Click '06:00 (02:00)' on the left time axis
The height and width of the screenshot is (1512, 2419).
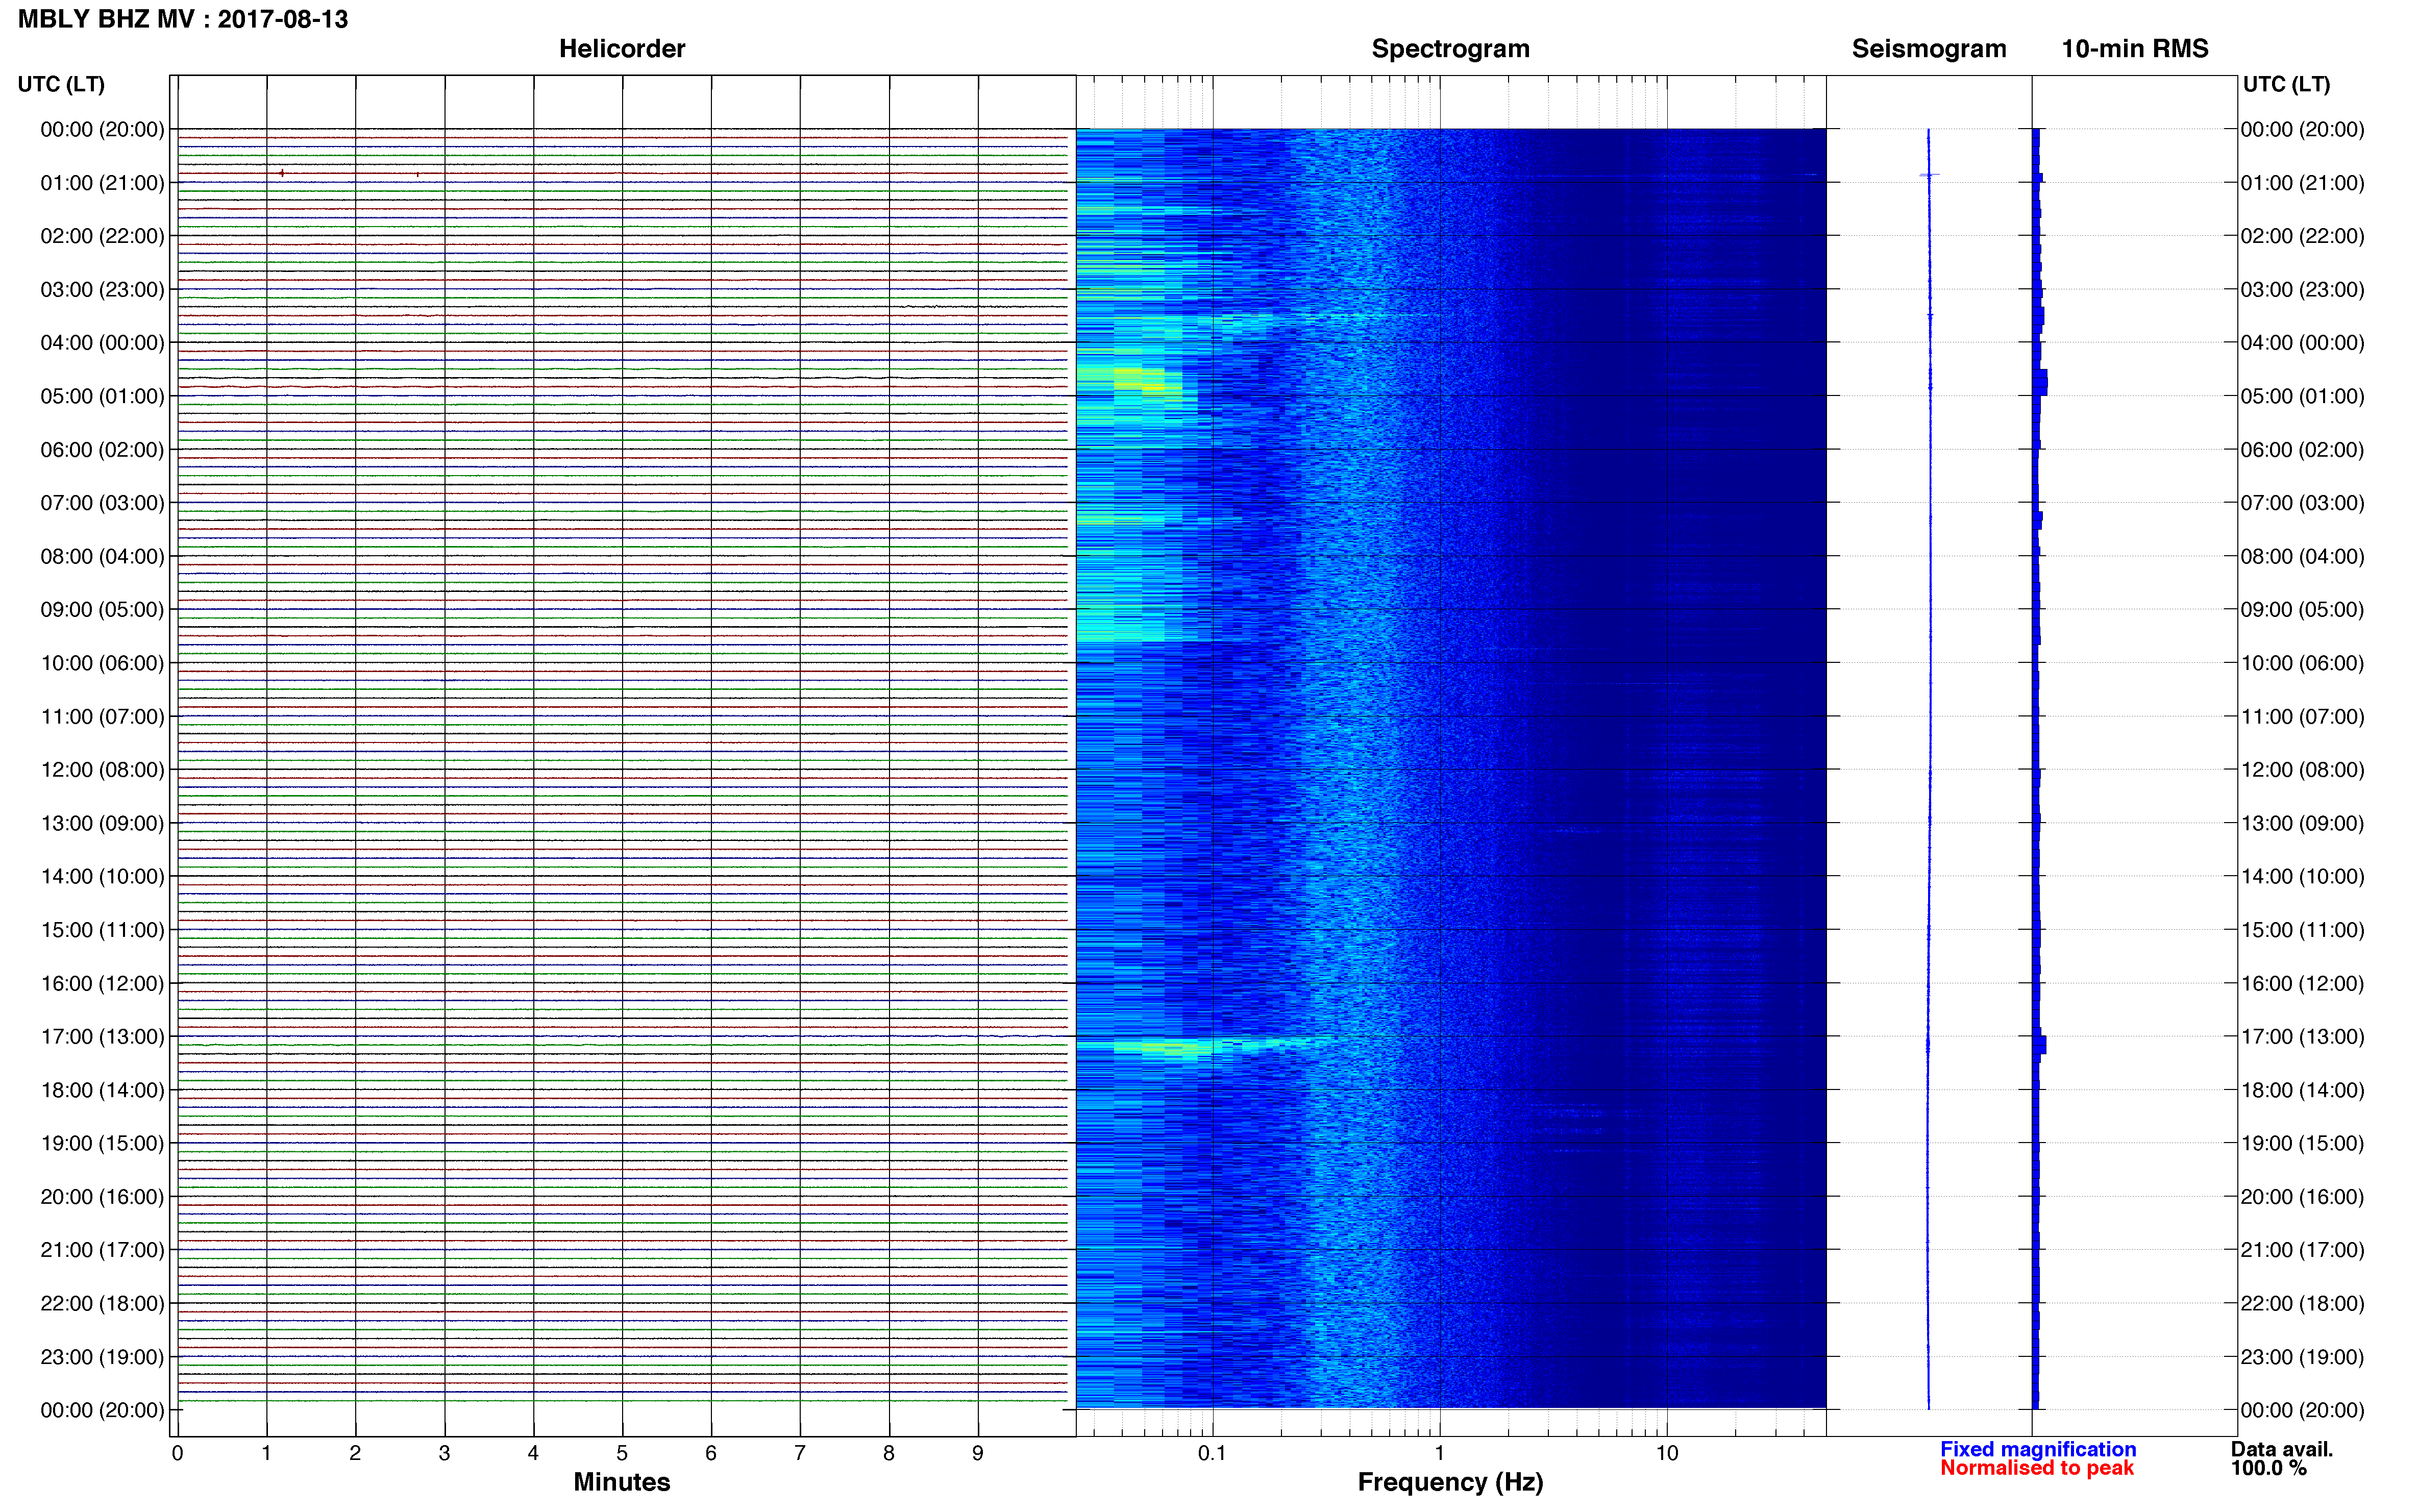click(x=102, y=450)
